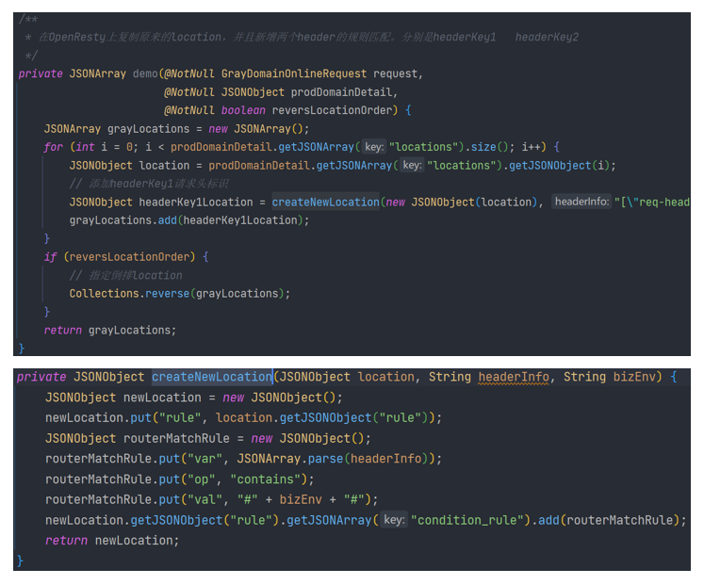Viewport: 704px width, 585px height.
Task: Click the "return grayLocations;" statement
Action: tap(109, 331)
